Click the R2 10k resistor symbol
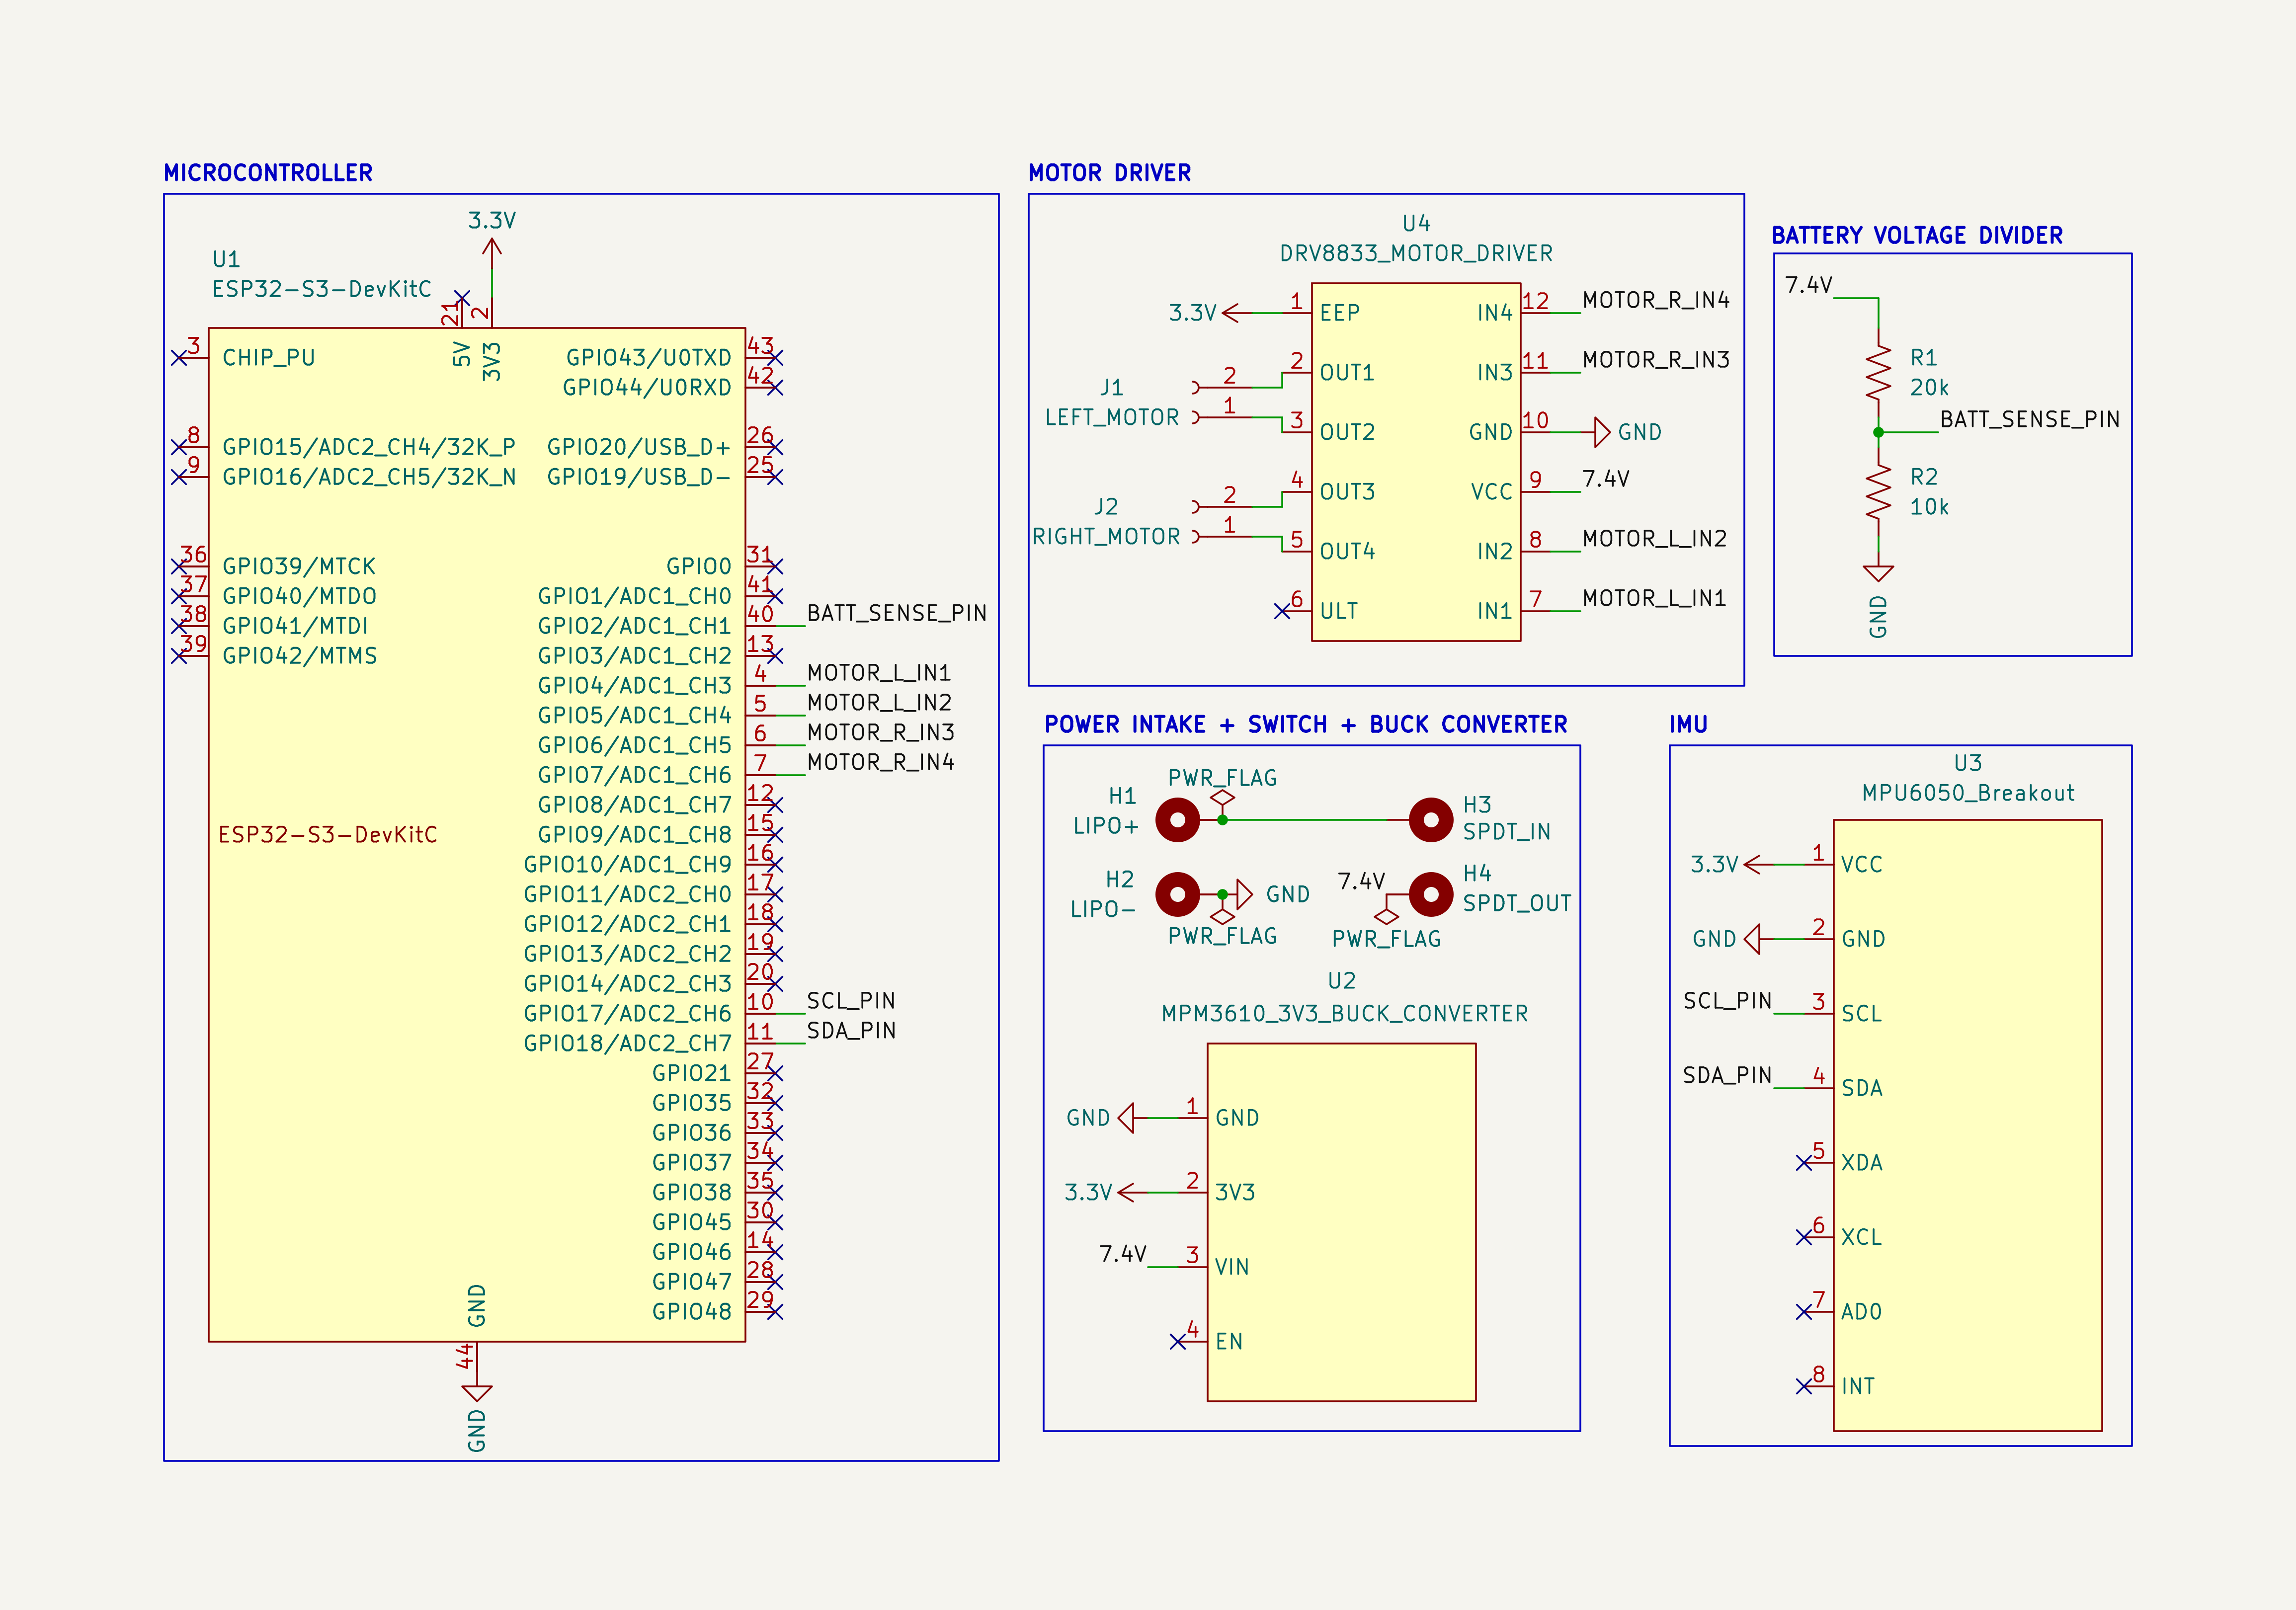 pos(1878,492)
